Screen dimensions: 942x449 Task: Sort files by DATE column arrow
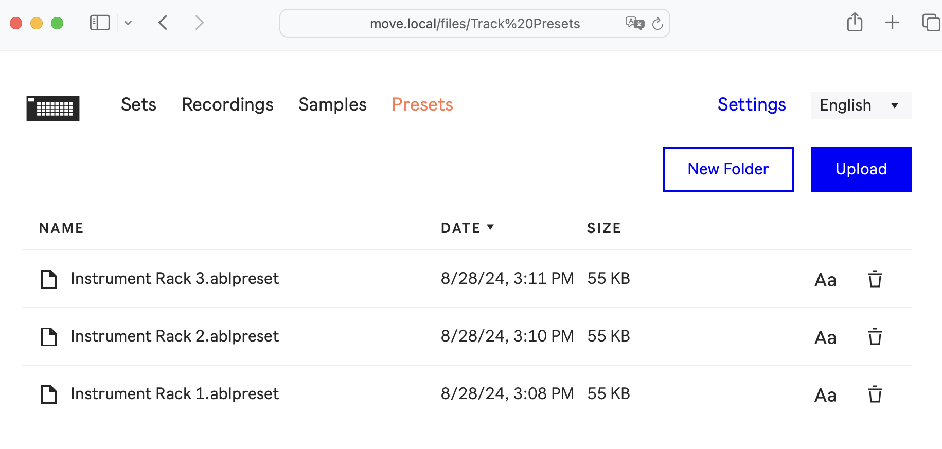(490, 227)
